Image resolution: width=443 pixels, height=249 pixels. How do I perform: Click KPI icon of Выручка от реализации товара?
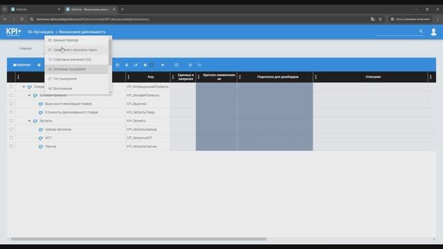(x=41, y=104)
